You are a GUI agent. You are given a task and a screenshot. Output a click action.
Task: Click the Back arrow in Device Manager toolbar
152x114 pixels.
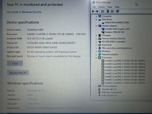tap(93, 11)
